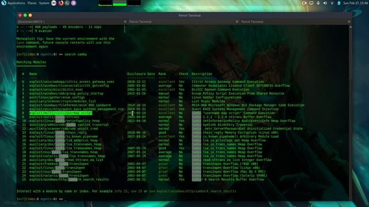The width and height of the screenshot is (369, 207).
Task: Click the 'search samba' command text
Action: click(76, 55)
